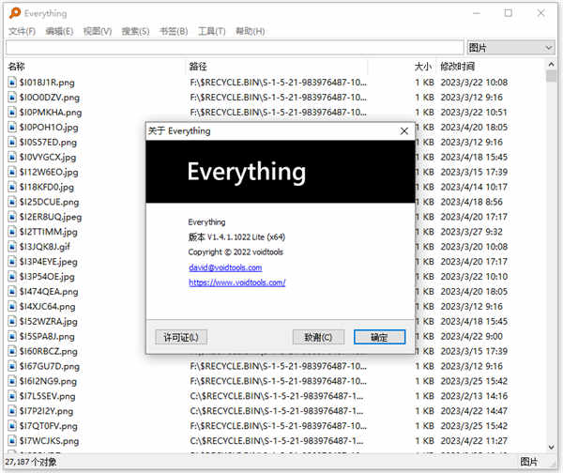Click file icon of $I0O0DZV.png
This screenshot has height=473, width=563.
pos(12,98)
